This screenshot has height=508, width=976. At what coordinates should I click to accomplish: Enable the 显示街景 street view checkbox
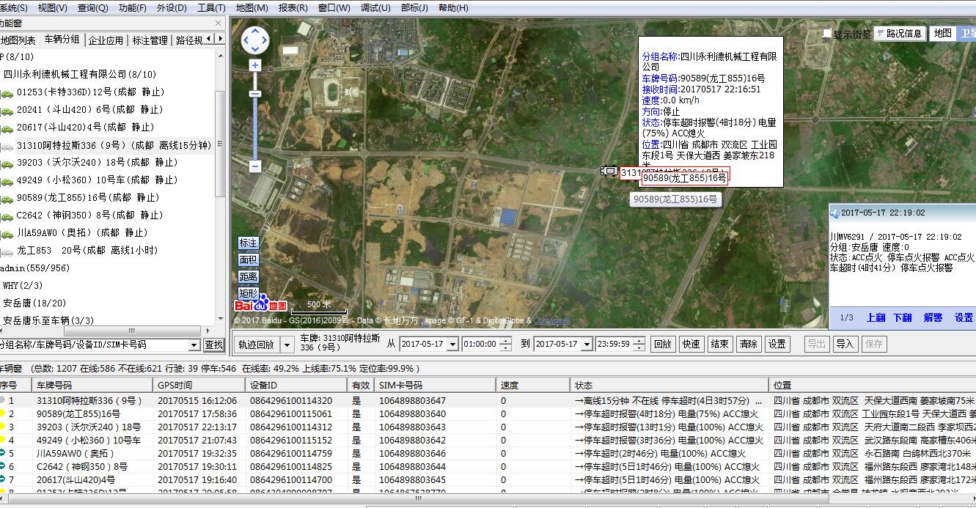(x=827, y=34)
